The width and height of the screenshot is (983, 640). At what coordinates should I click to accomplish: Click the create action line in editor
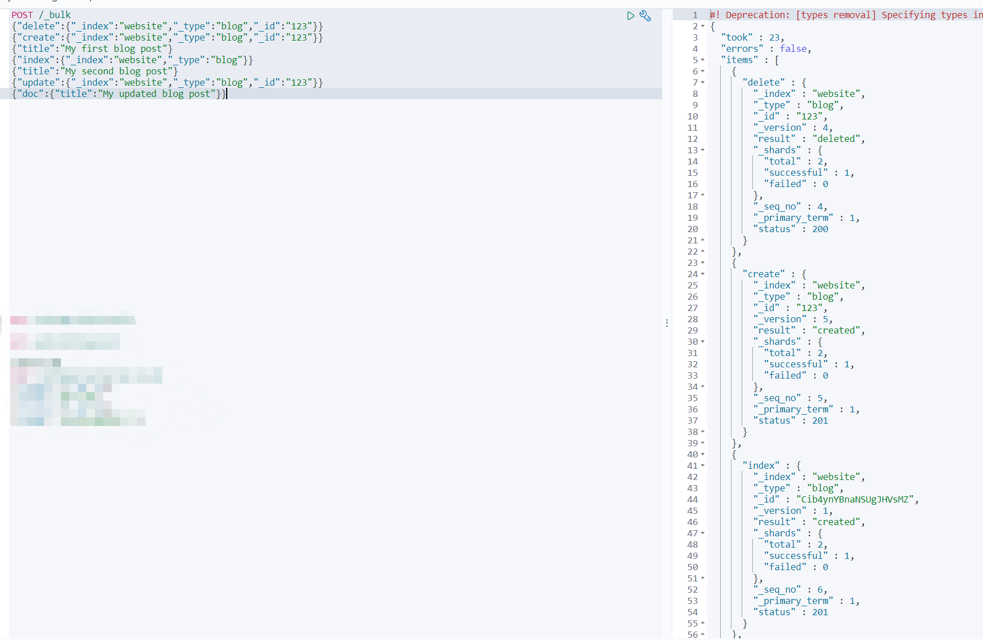click(x=167, y=37)
